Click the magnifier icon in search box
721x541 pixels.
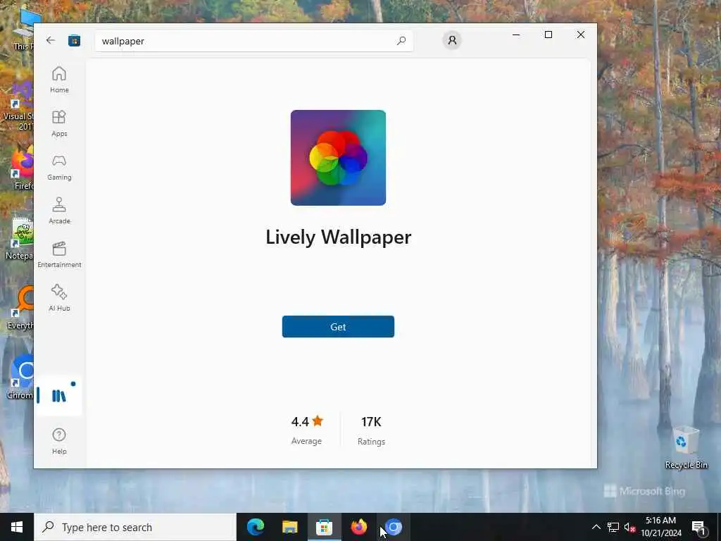[401, 41]
